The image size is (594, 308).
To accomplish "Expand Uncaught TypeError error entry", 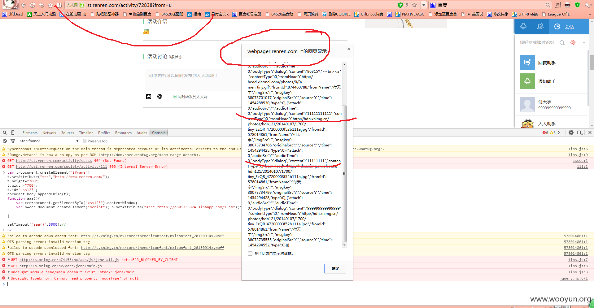I will 9,278.
